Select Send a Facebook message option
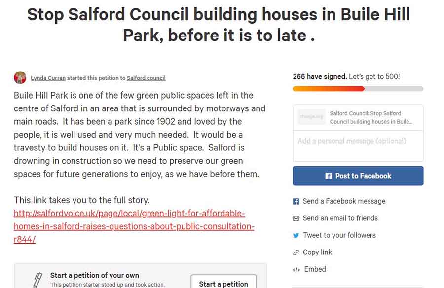This screenshot has width=444, height=288. (344, 201)
